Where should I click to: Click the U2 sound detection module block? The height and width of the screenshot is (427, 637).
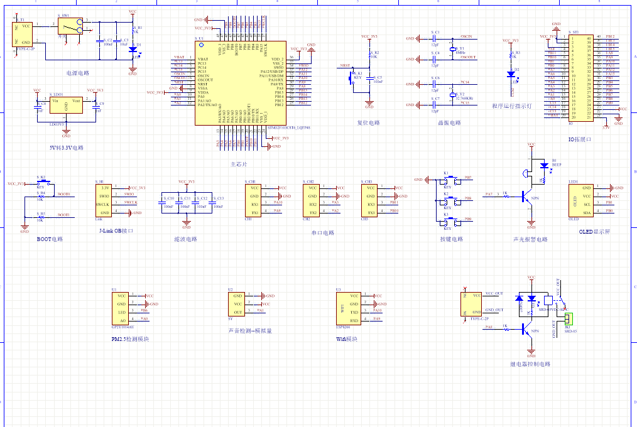pyautogui.click(x=237, y=304)
